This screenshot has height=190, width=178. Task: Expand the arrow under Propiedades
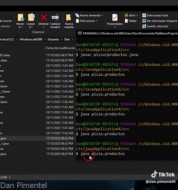115,27
